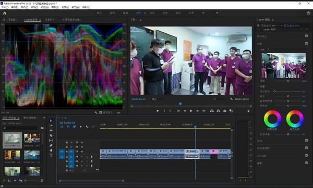Screen dimensions: 313x188
Task: Adjust the Shadow Tint color wheel
Action: click(x=272, y=119)
